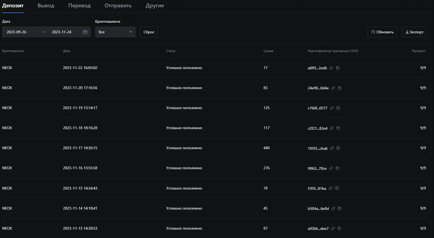Click transaction ID text c760f...0577
434x238 pixels.
tap(317, 108)
